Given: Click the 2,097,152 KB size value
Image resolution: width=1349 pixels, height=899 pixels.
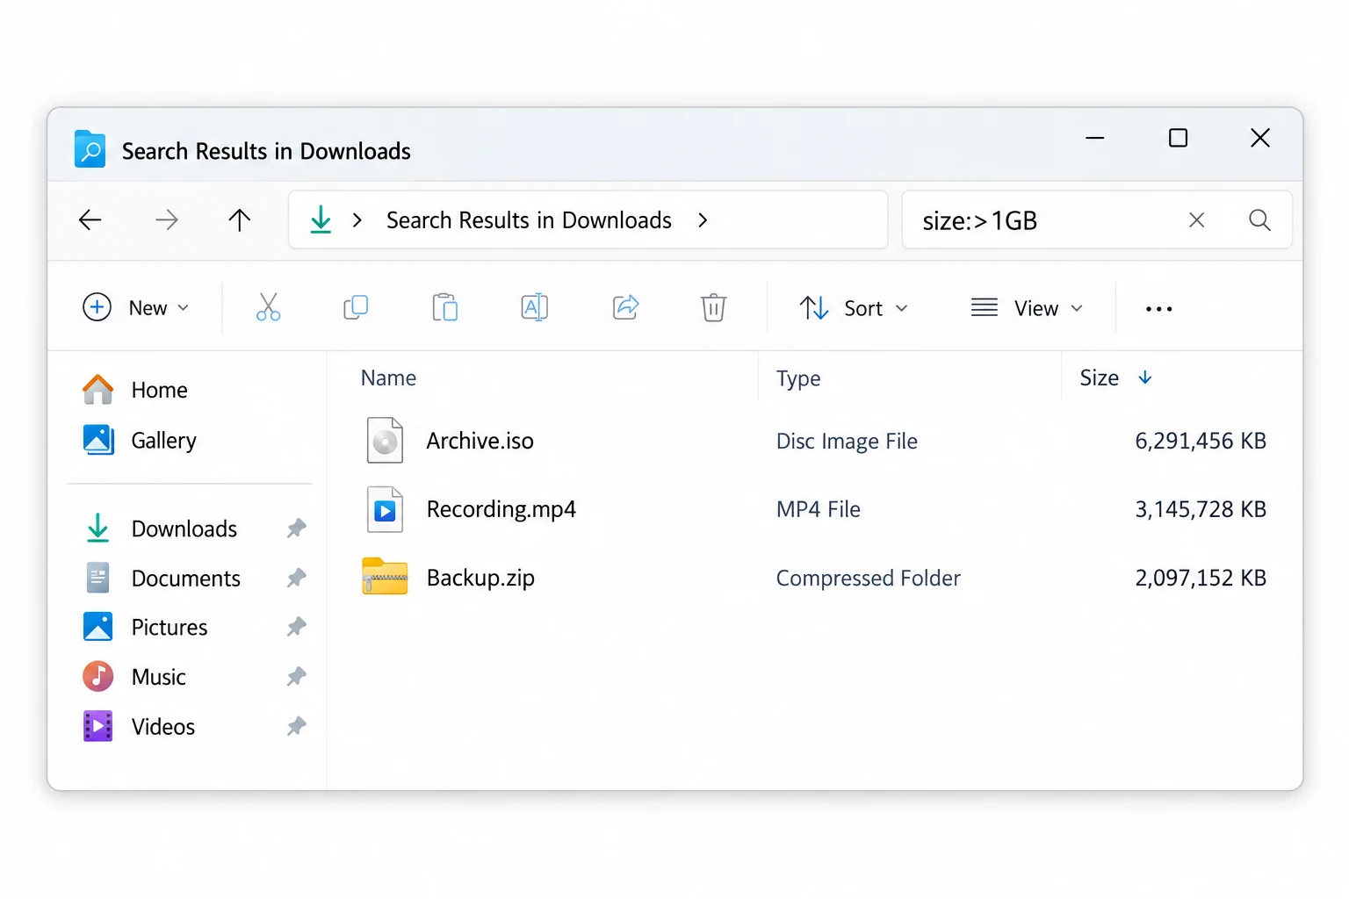Looking at the screenshot, I should [x=1201, y=578].
